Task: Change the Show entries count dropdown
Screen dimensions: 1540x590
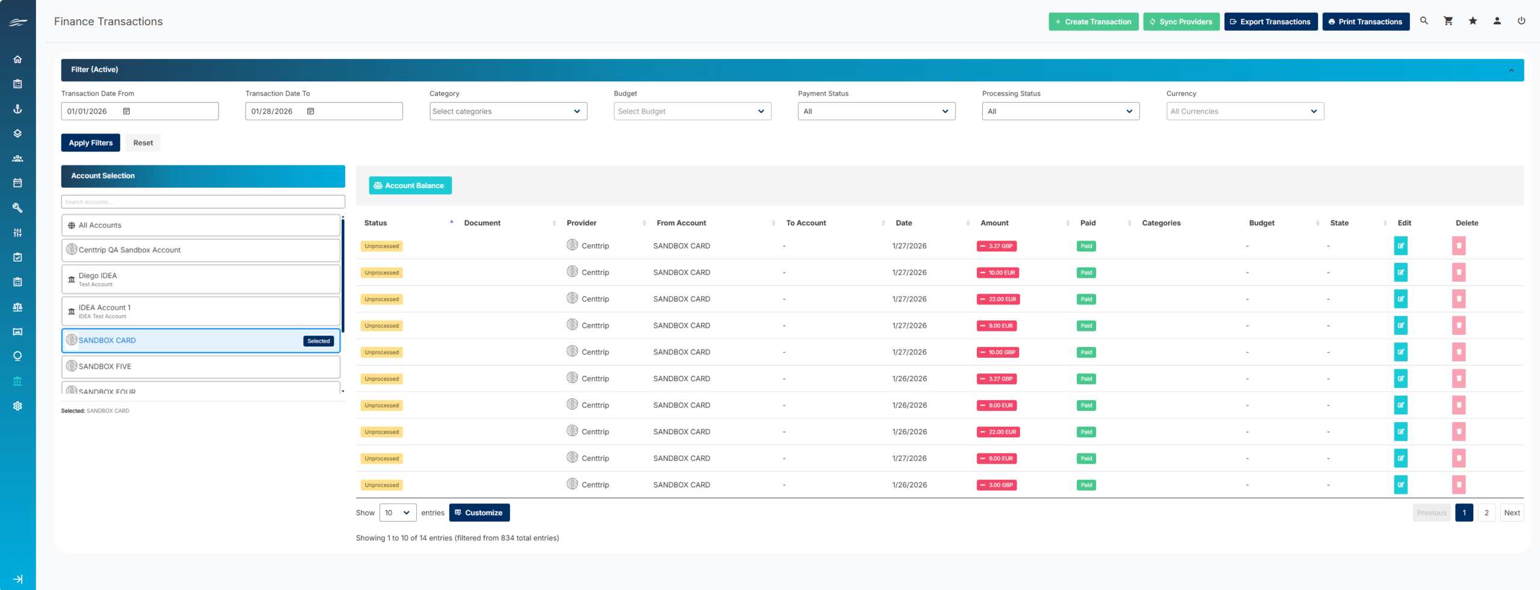Action: (x=398, y=512)
